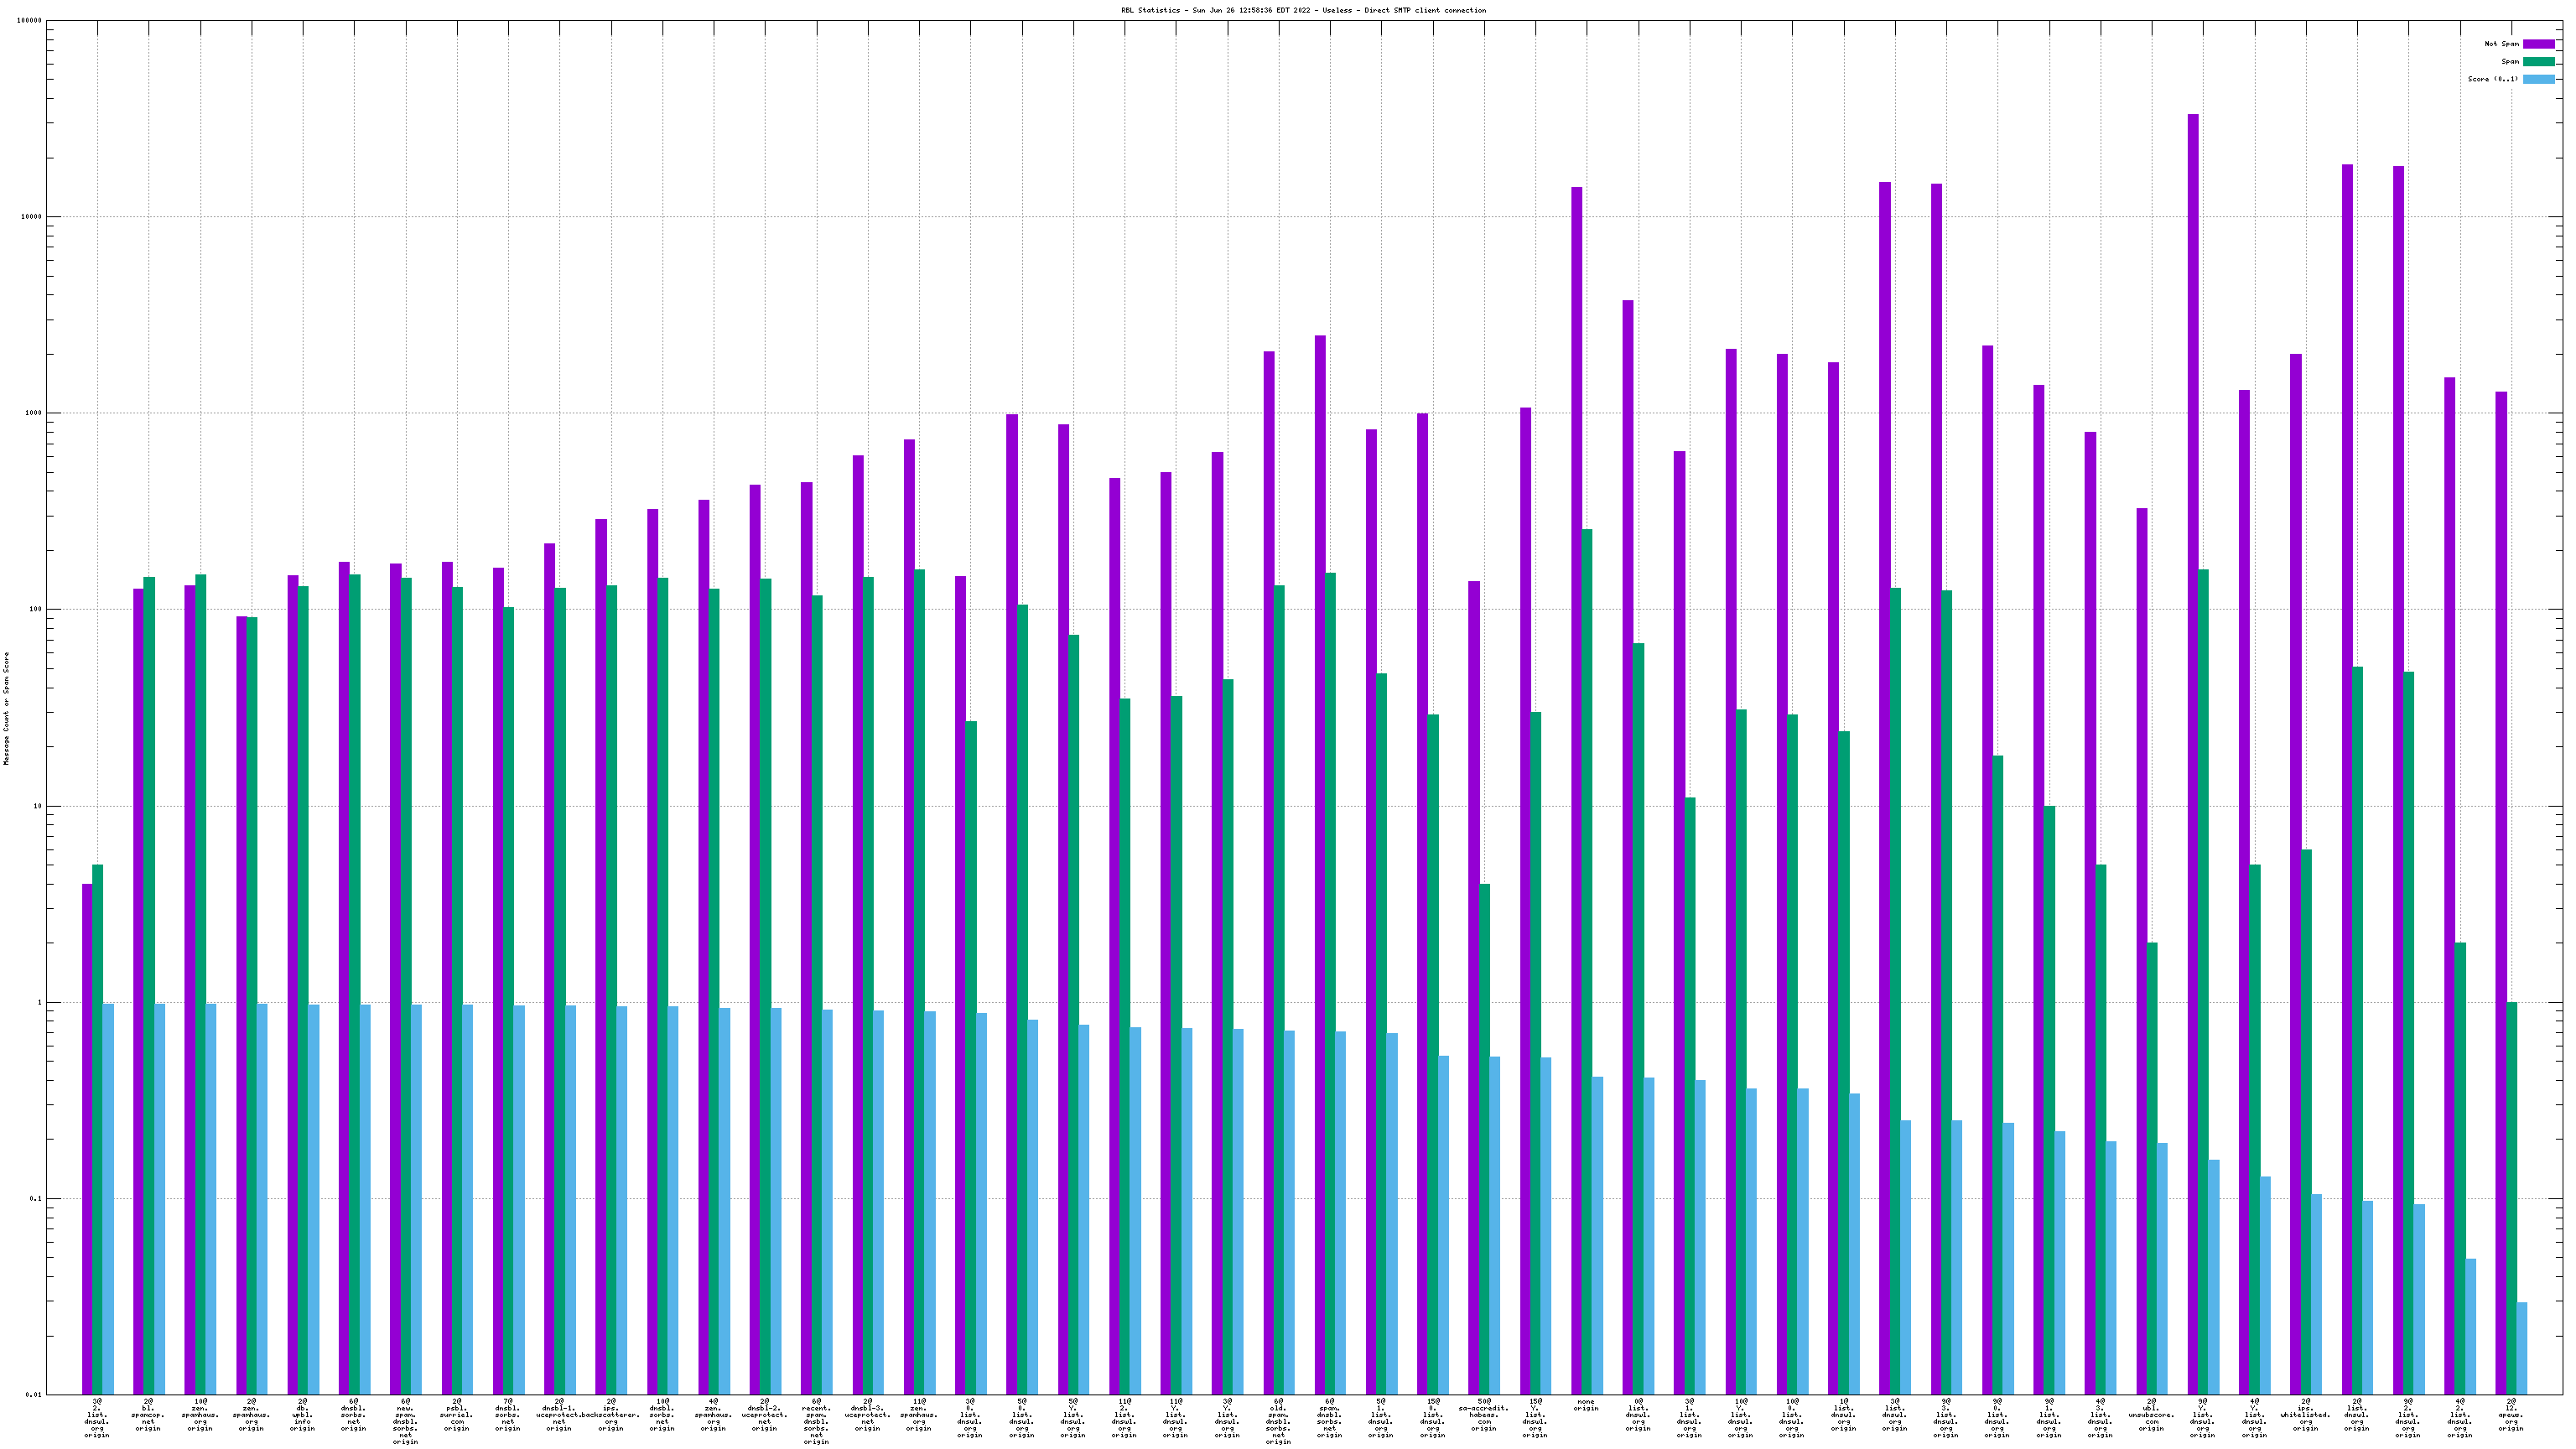Click the ips.whitelisted.org origin x-axis label
This screenshot has width=2576, height=1449.
[2305, 1415]
